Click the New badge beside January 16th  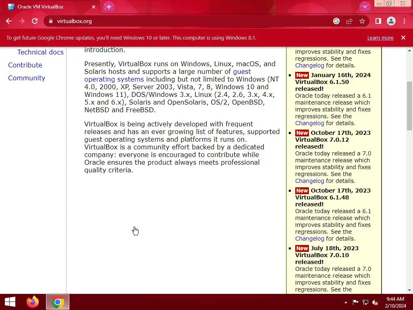pyautogui.click(x=302, y=75)
